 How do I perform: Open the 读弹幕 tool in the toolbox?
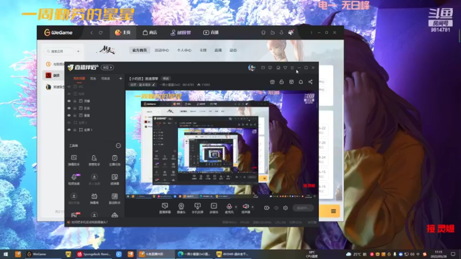pyautogui.click(x=115, y=179)
